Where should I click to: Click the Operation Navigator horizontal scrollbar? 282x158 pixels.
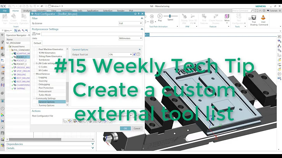[35, 139]
